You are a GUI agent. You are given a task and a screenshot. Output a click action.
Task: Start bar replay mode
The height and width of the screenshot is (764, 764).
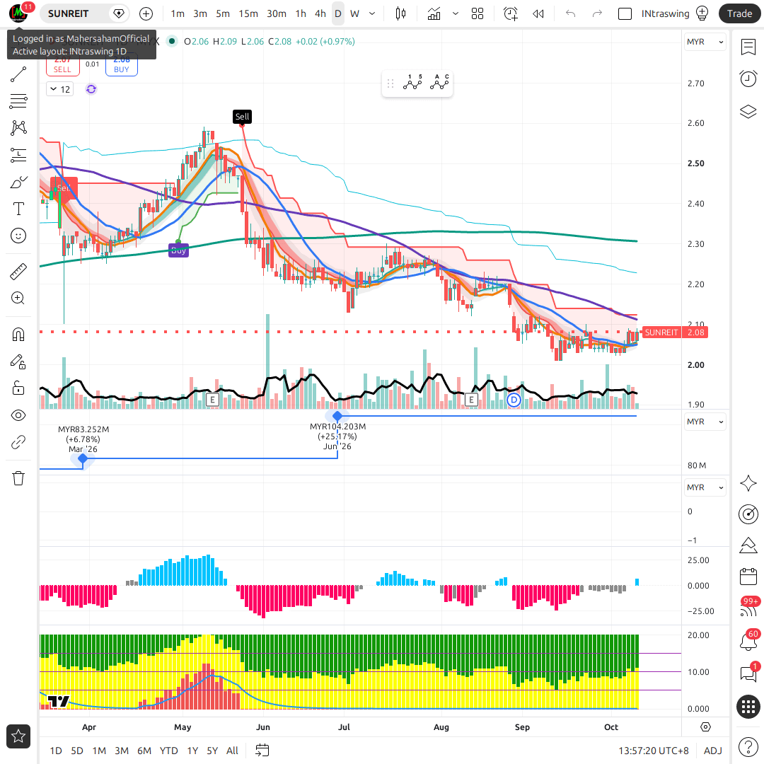tap(538, 13)
